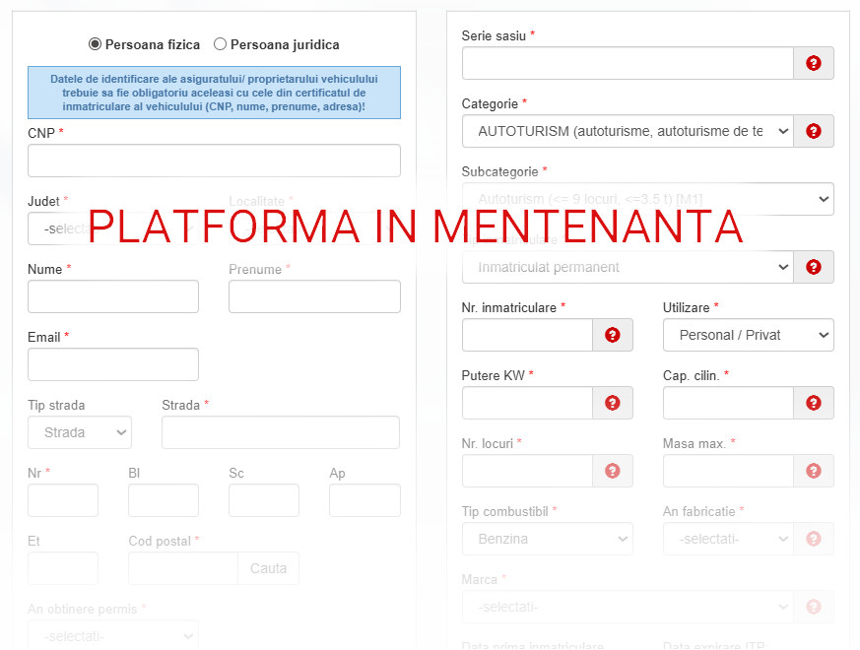This screenshot has height=650, width=860.
Task: Click inside the CNP input field
Action: click(214, 161)
